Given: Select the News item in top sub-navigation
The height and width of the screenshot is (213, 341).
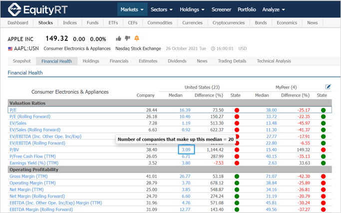Looking at the screenshot, I should (313, 22).
